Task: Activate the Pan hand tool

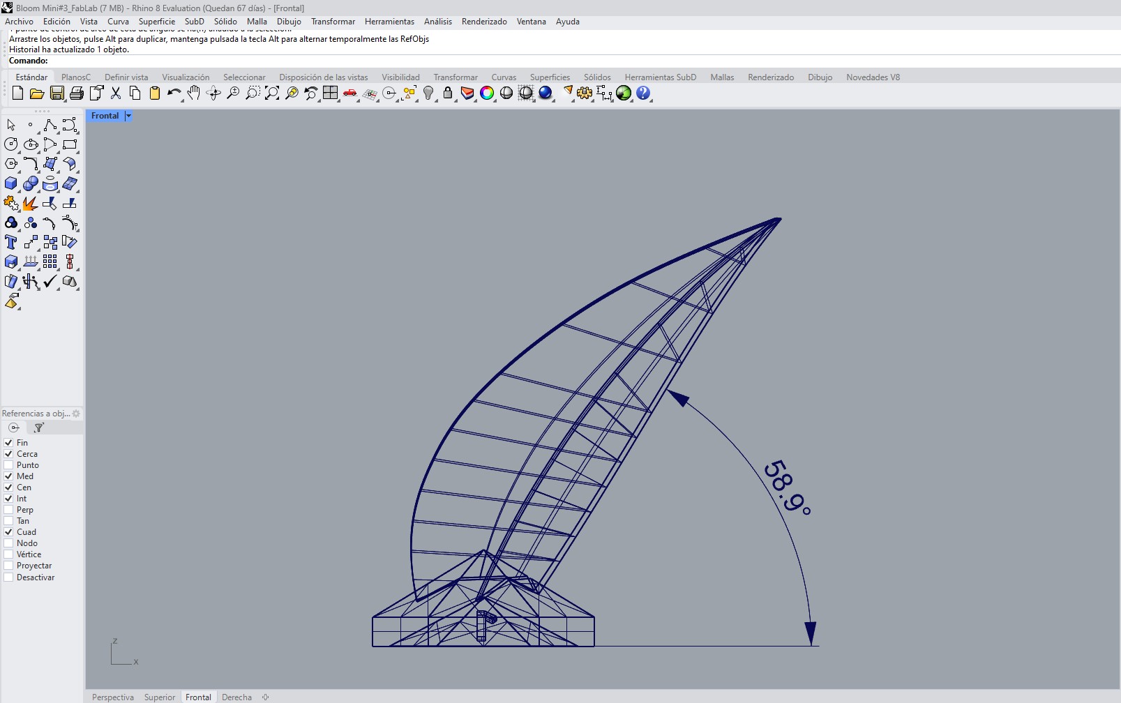Action: point(194,93)
